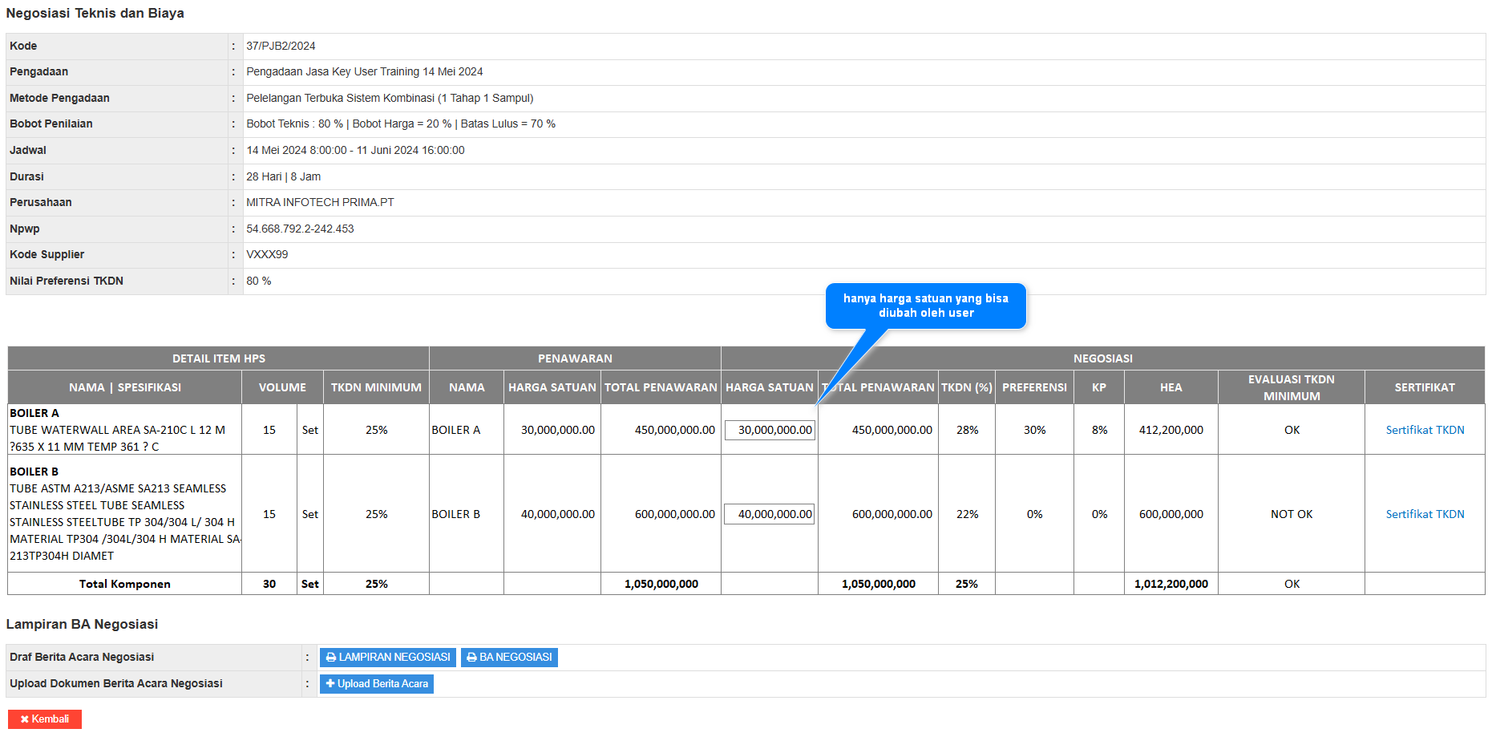Click printer icon on LAMPIRAN NEGOSIASI button
The image size is (1492, 745).
(330, 658)
